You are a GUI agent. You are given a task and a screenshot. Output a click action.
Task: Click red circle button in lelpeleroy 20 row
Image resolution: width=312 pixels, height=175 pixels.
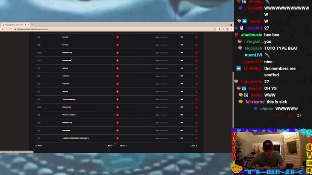(x=117, y=53)
